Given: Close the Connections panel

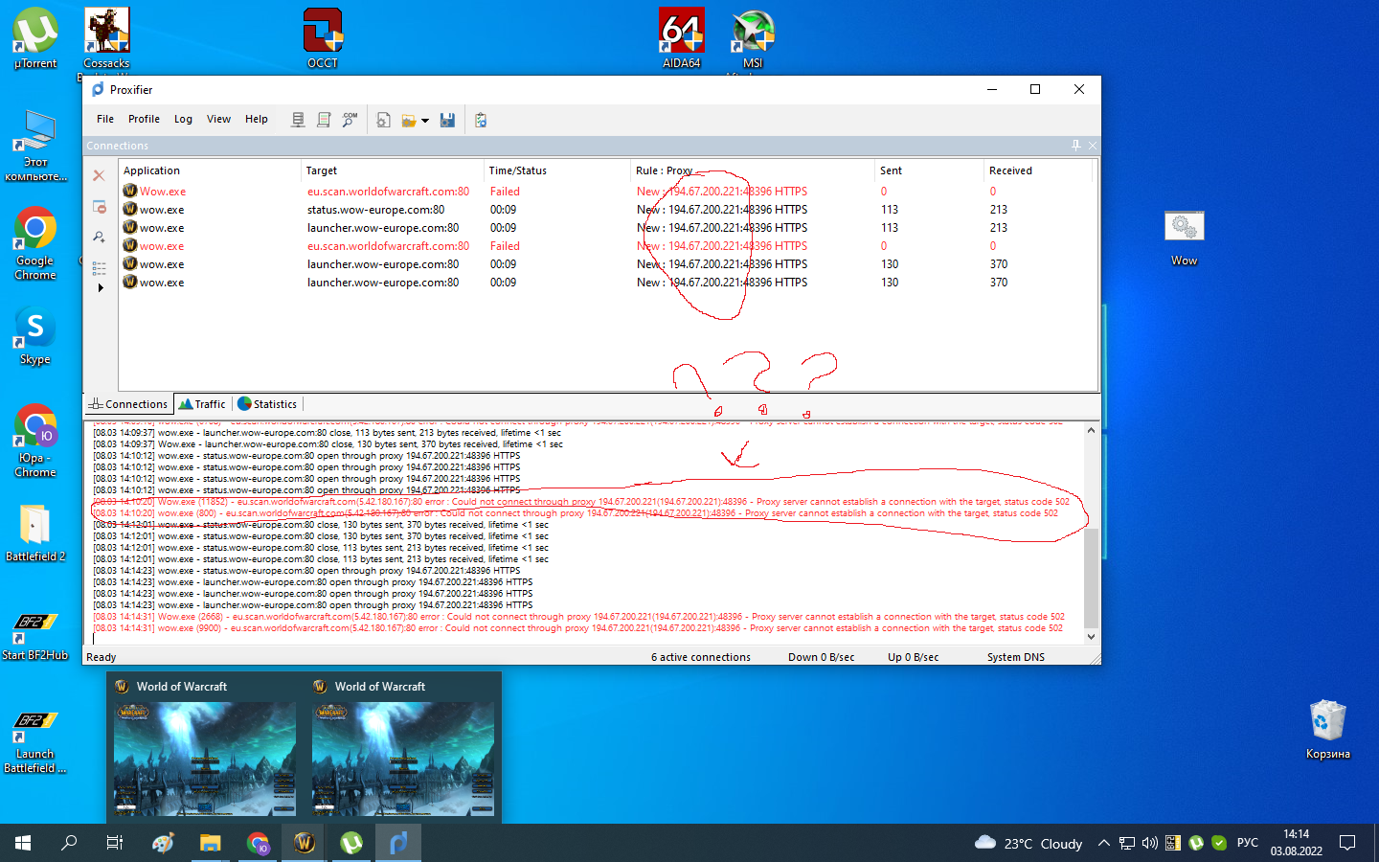Looking at the screenshot, I should pyautogui.click(x=1093, y=146).
